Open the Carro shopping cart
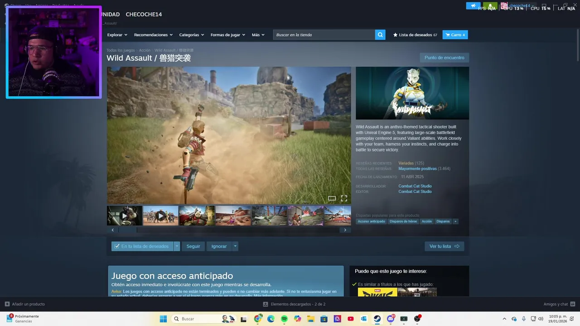The image size is (580, 326). (x=455, y=35)
